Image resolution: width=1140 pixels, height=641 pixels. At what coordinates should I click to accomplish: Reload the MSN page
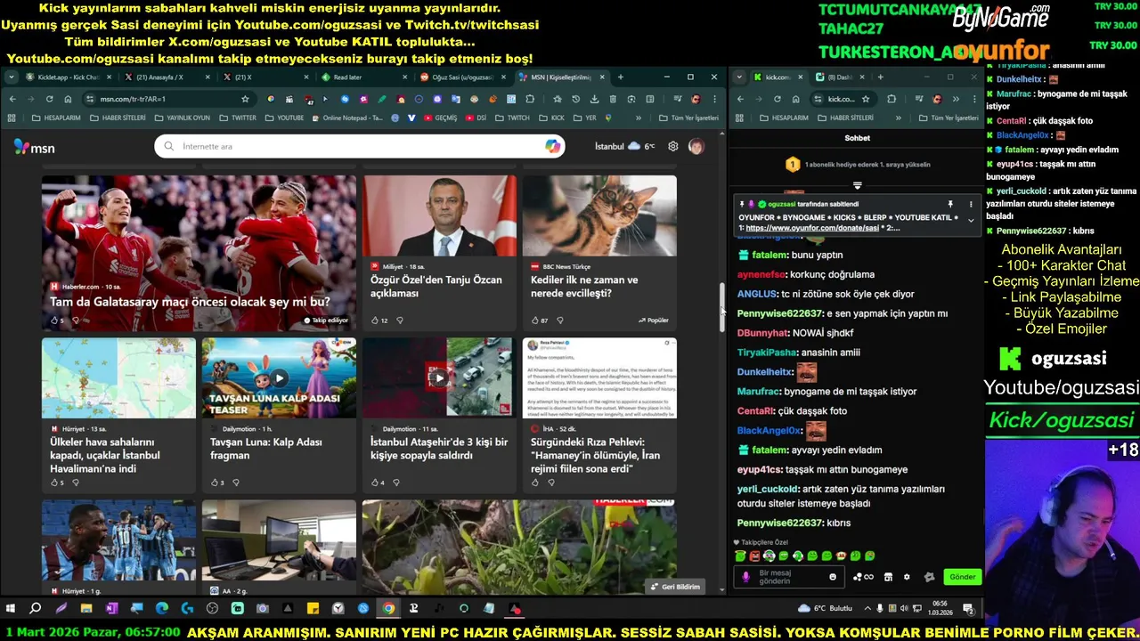coord(50,99)
